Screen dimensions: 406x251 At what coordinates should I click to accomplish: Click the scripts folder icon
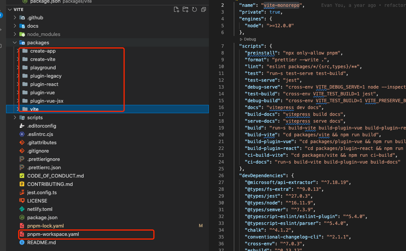pos(22,118)
